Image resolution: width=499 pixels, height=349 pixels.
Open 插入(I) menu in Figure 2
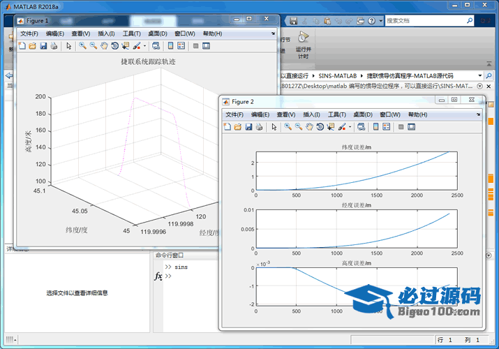pyautogui.click(x=311, y=114)
